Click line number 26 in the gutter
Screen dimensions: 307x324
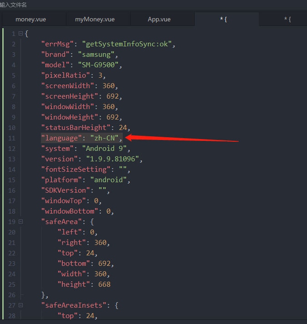pos(11,295)
